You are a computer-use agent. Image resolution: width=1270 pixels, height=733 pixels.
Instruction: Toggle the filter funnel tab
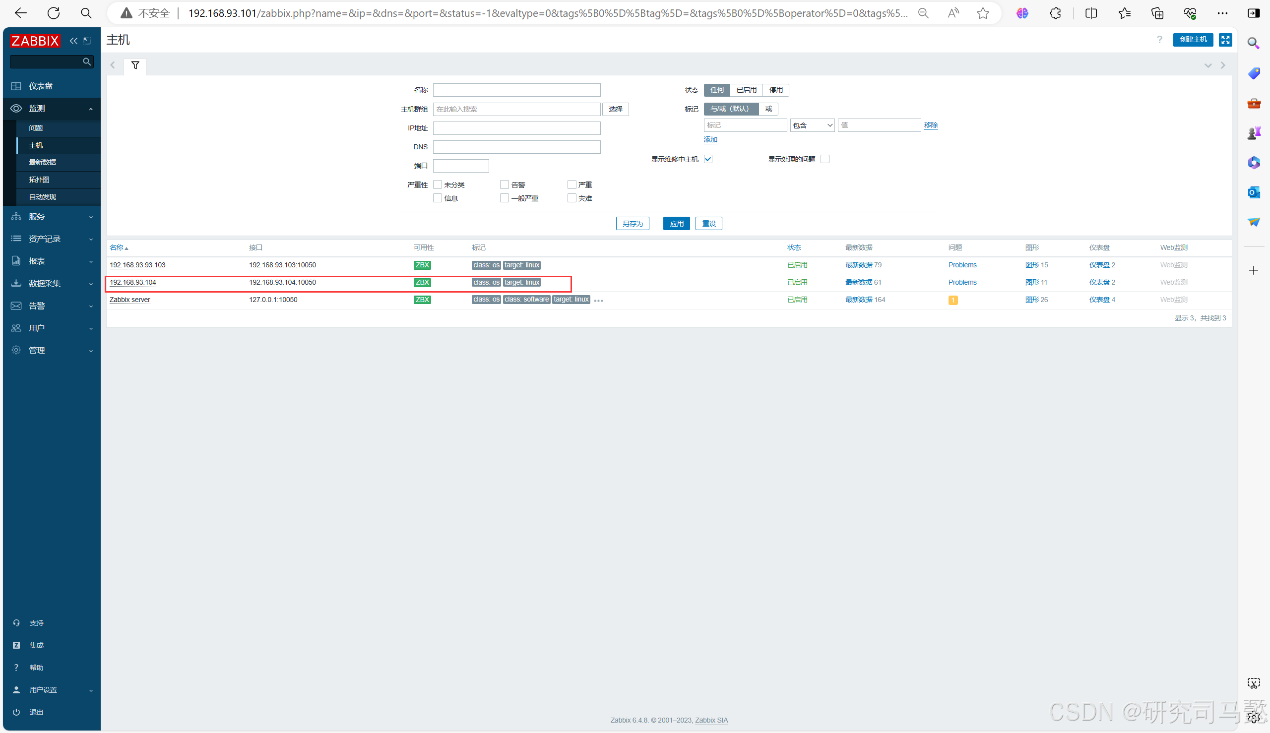click(135, 65)
